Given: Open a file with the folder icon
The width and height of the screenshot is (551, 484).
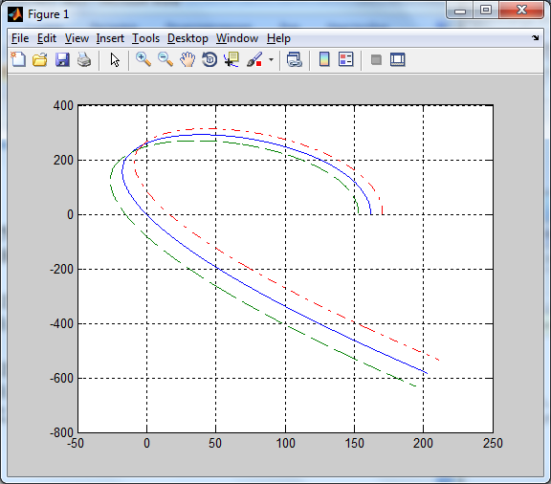Looking at the screenshot, I should 40,59.
